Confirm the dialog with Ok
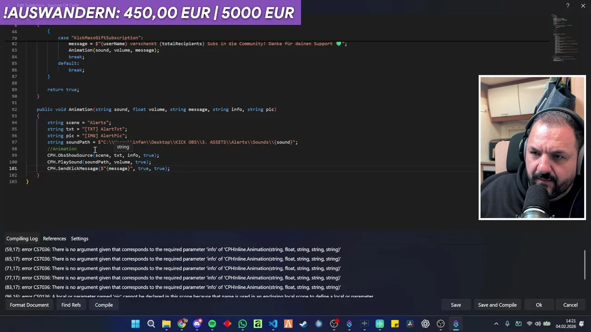This screenshot has width=591, height=332. [539, 305]
